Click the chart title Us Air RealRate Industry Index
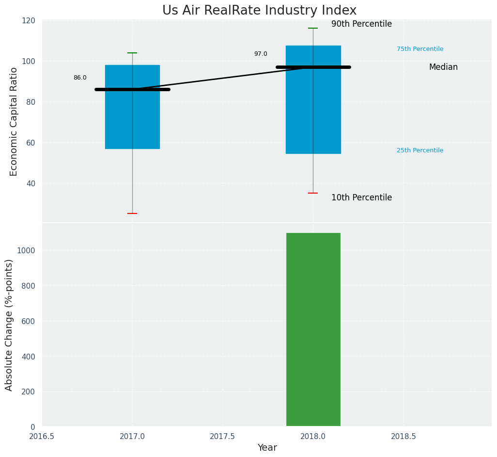The width and height of the screenshot is (497, 457). [259, 11]
